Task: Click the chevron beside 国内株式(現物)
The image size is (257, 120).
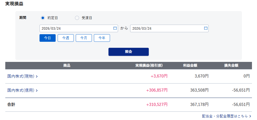Action: pyautogui.click(x=37, y=76)
